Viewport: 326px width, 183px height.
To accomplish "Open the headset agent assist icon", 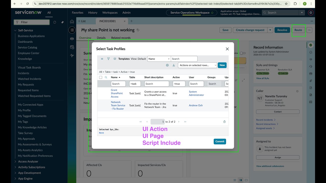I will click(x=311, y=66).
